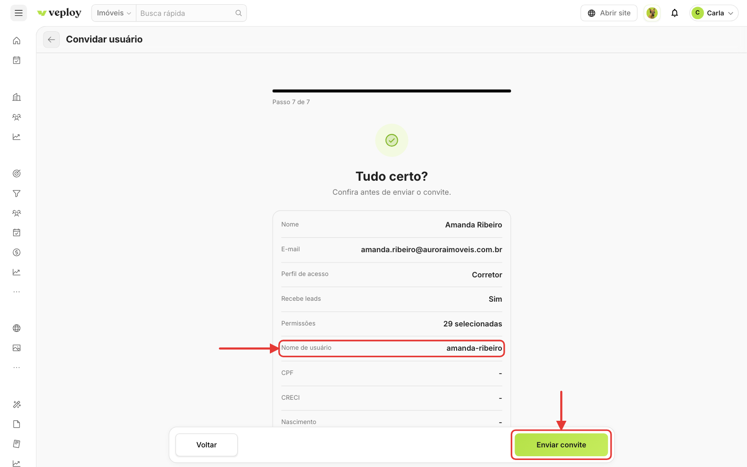
Task: Open the blank document icon in sidebar
Action: (x=17, y=424)
